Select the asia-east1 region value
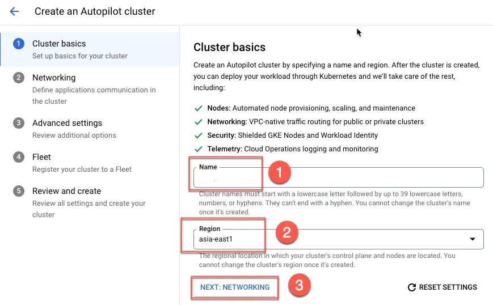 coord(216,239)
